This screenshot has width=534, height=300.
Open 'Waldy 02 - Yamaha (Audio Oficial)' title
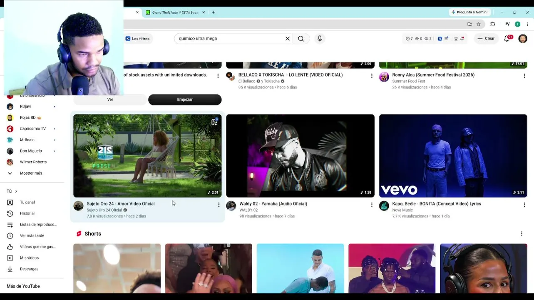point(273,204)
